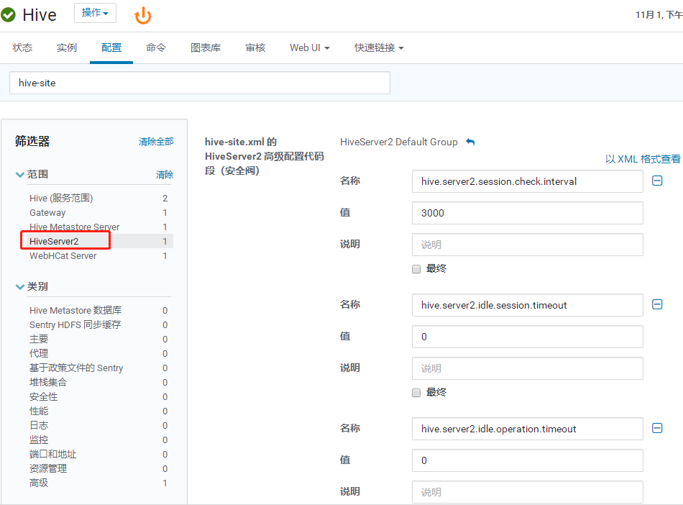
Task: Click the green Hive health status icon
Action: pos(8,15)
